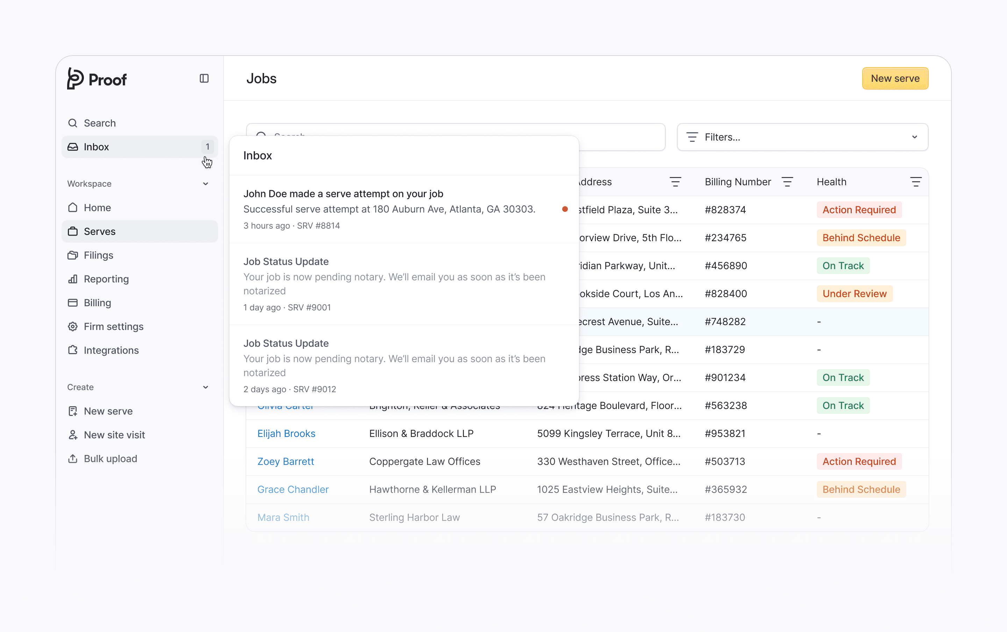Click the unread dot on John Doe notification
The image size is (1007, 632).
pyautogui.click(x=565, y=209)
